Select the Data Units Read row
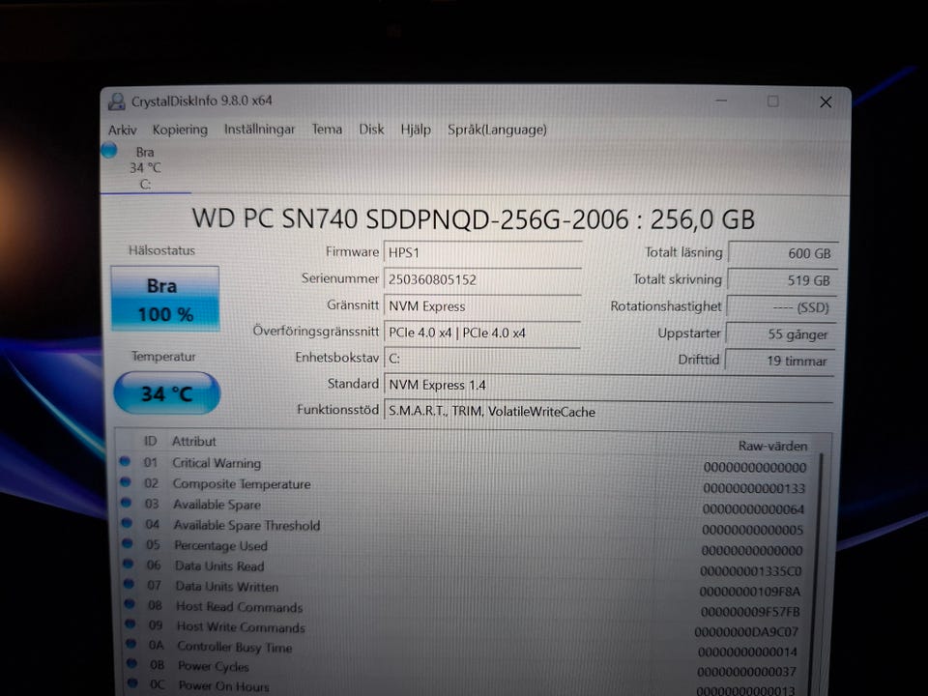This screenshot has height=696, width=928. coord(465,568)
